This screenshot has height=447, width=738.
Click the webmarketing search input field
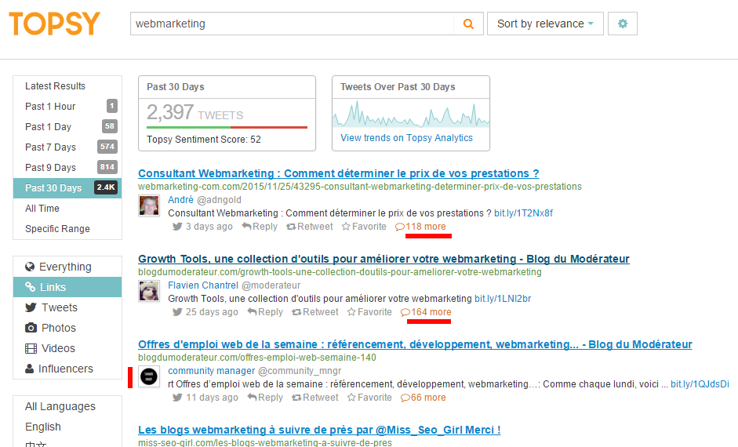[x=292, y=24]
